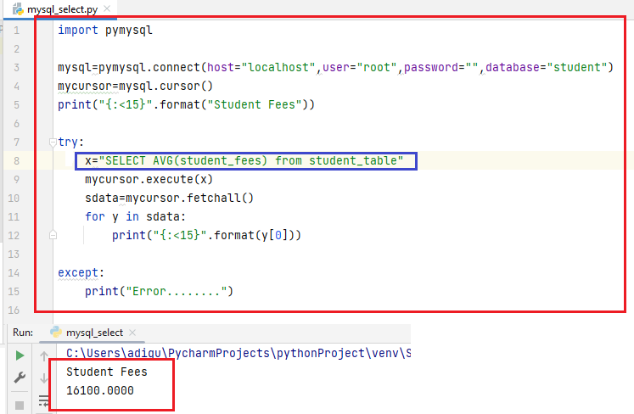Click the Python icon on mysql_select run tab
Viewport: 634px width, 414px height.
[56, 332]
